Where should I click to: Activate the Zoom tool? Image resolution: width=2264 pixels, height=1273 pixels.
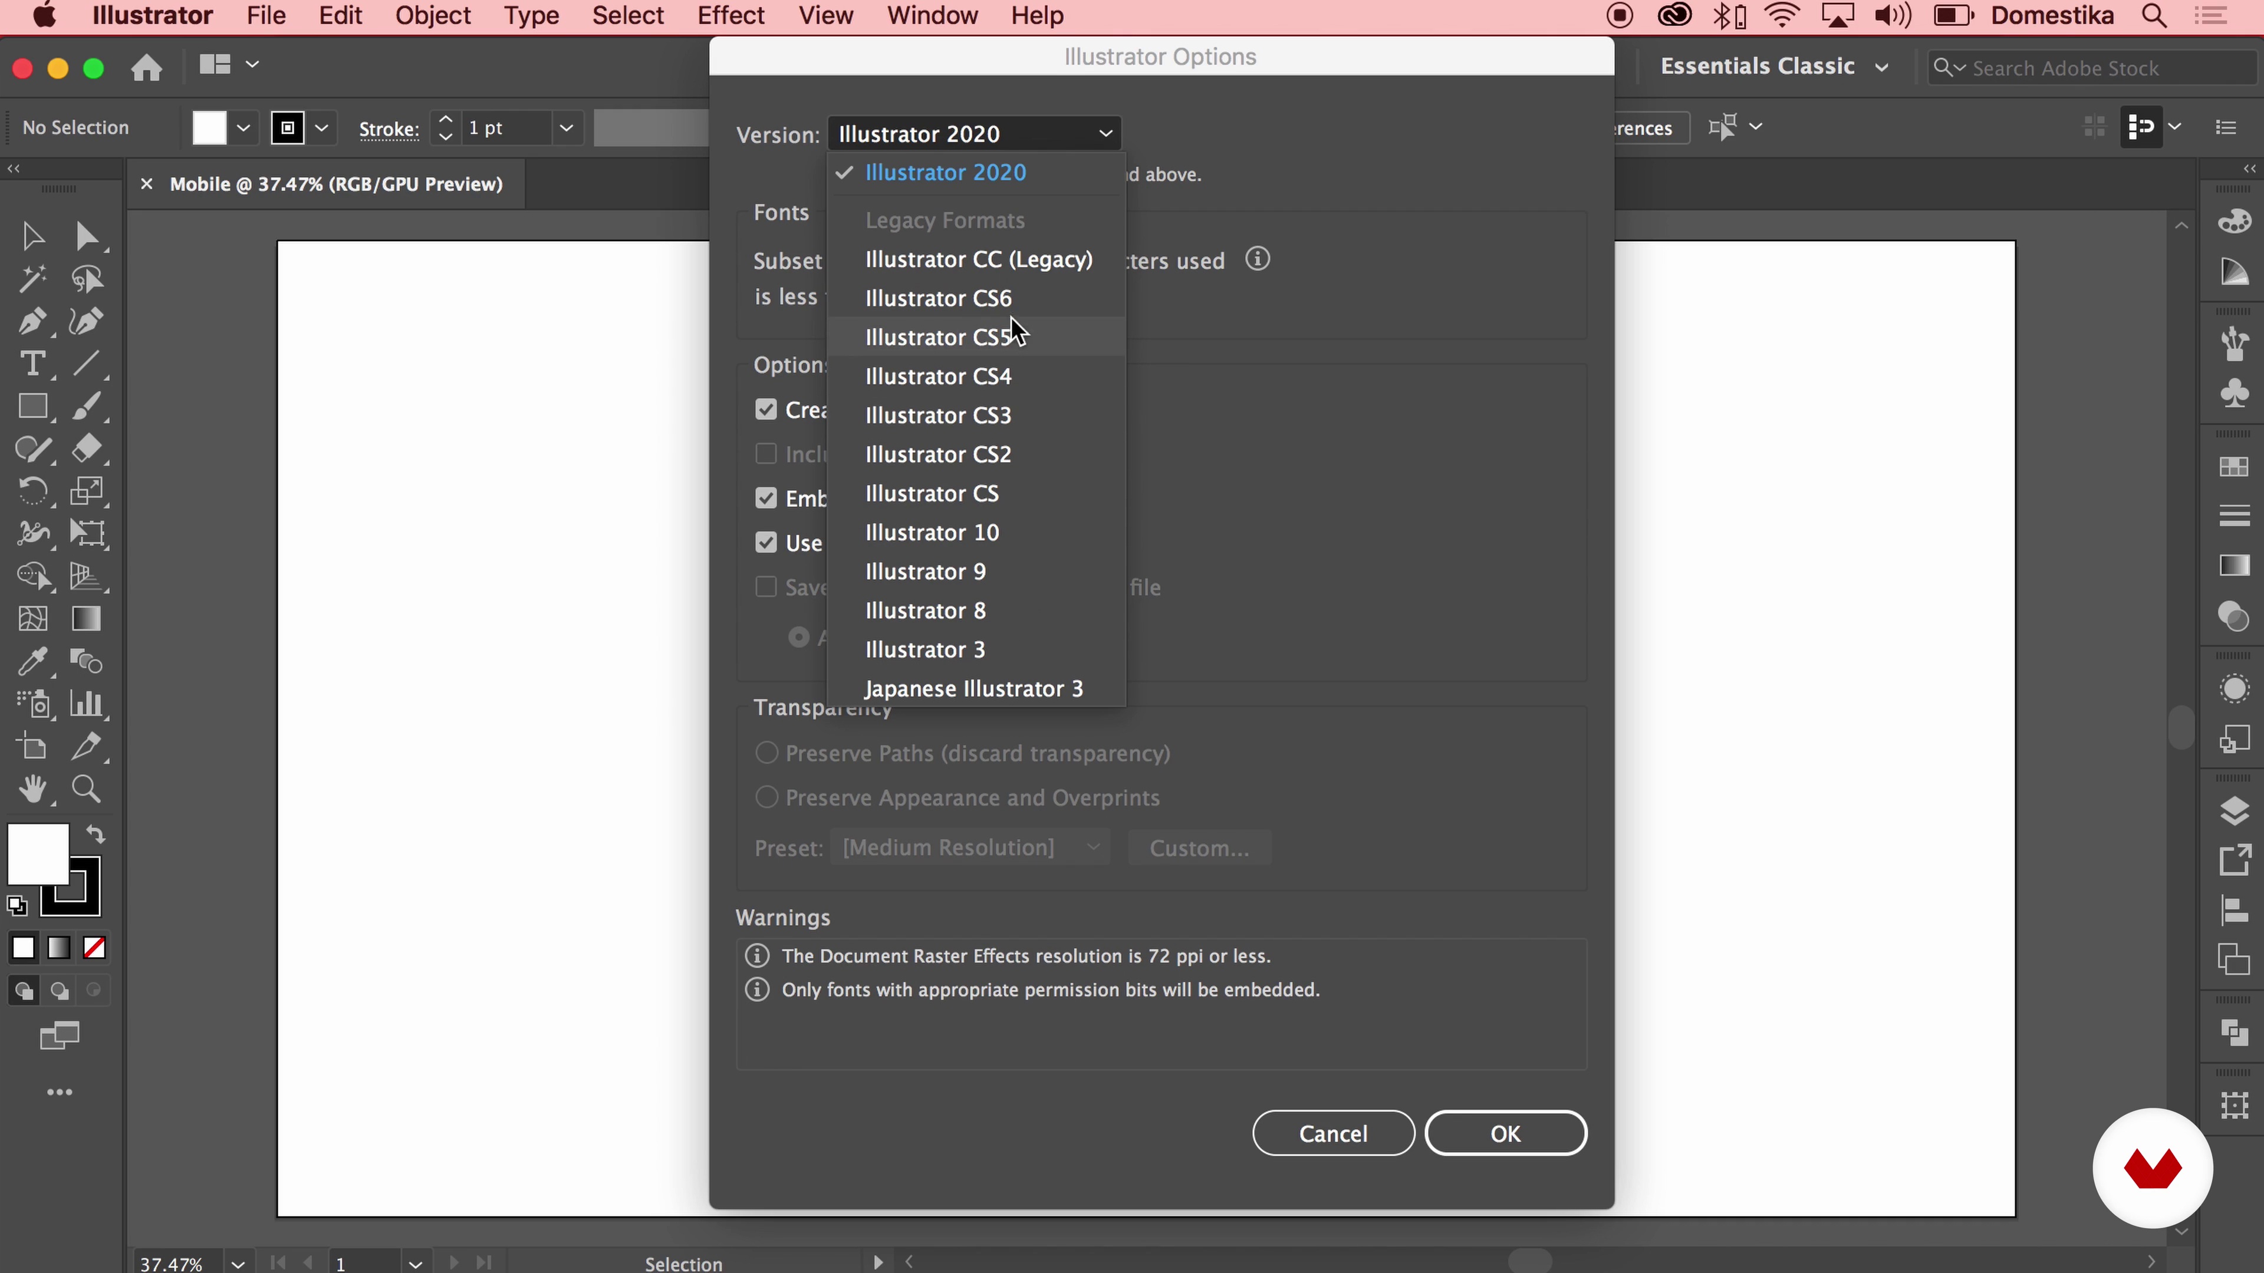pyautogui.click(x=86, y=789)
